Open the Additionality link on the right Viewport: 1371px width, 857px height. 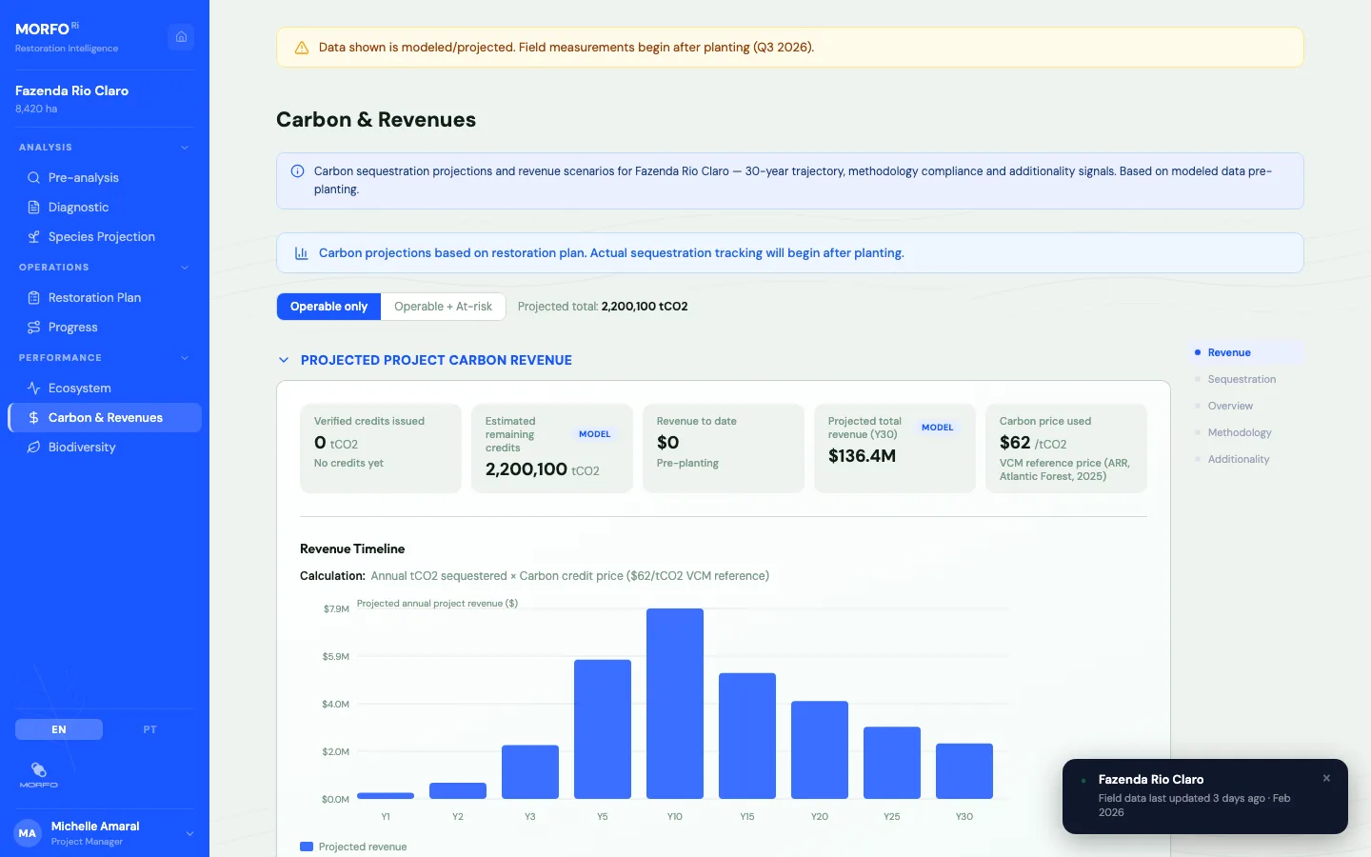point(1239,459)
